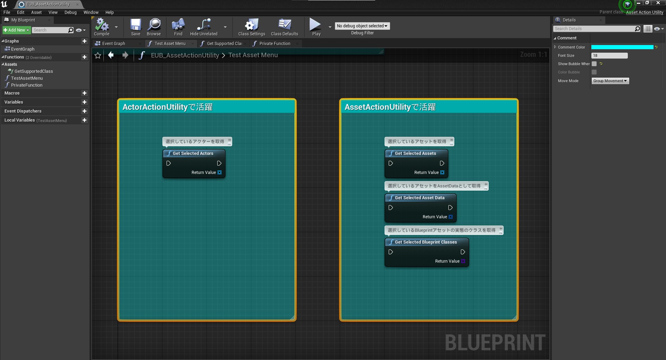This screenshot has height=360, width=666.
Task: Toggle Show Bubble When Zoomed checkbox
Action: 594,64
